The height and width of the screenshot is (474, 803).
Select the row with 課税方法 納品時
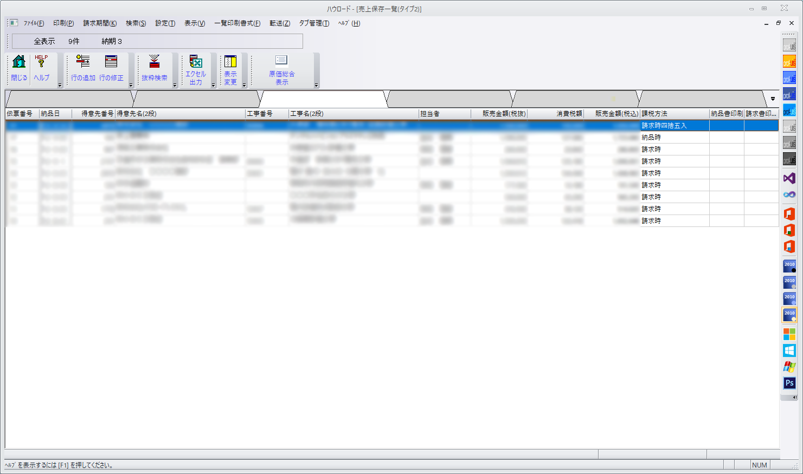[x=651, y=138]
